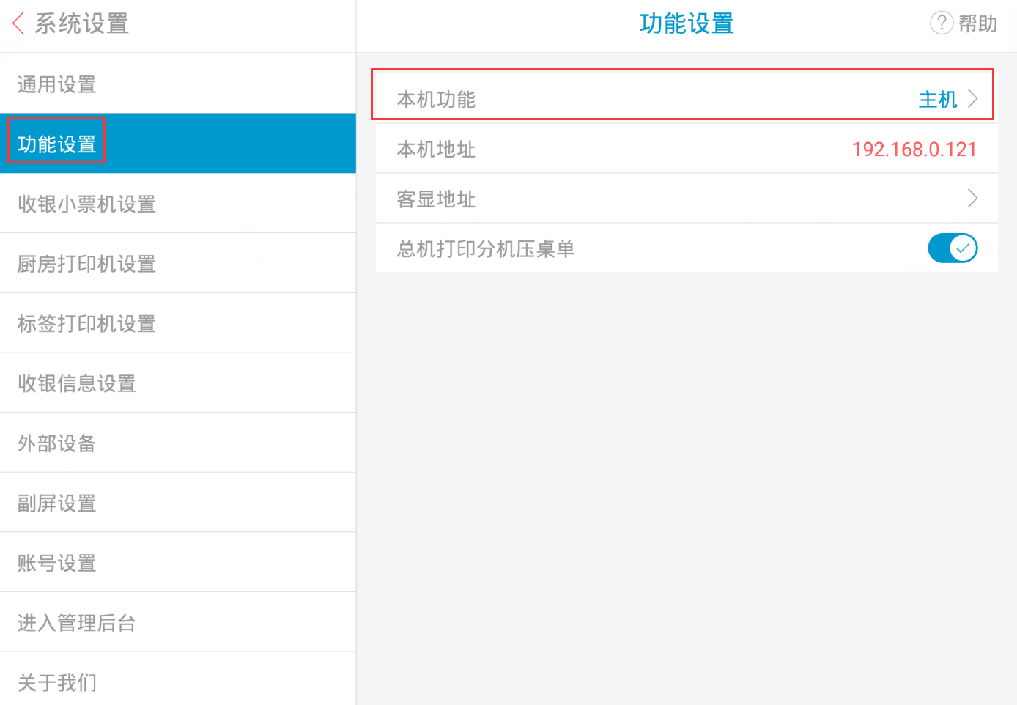Open 关于我们 page
This screenshot has width=1017, height=705.
click(x=178, y=682)
